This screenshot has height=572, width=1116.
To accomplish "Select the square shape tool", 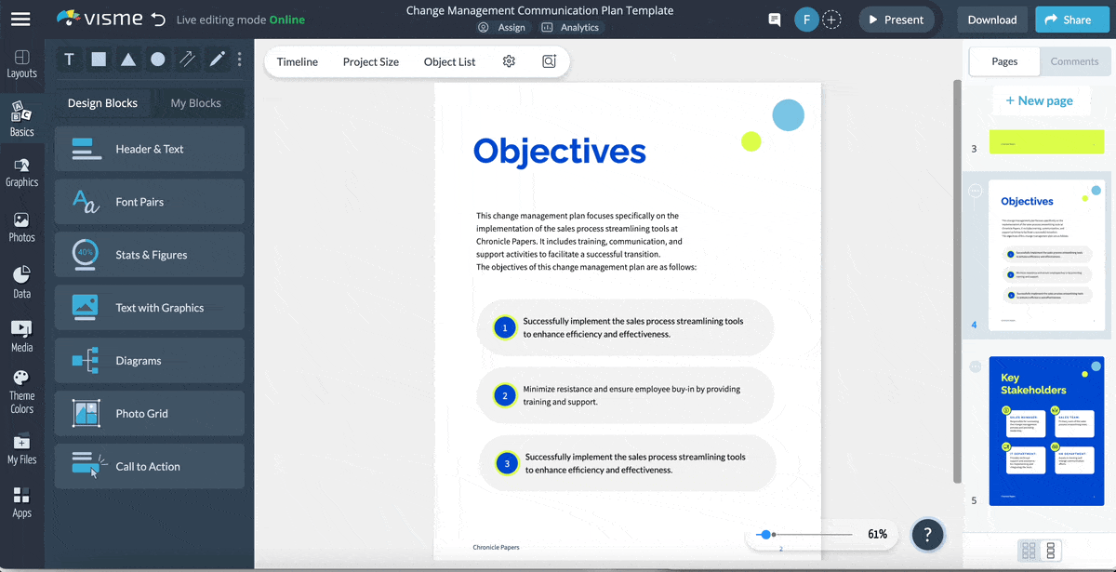I will 99,59.
